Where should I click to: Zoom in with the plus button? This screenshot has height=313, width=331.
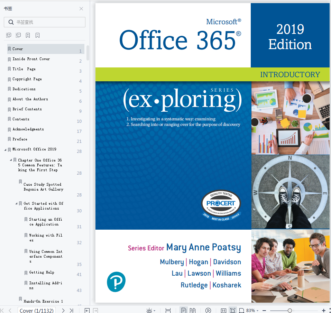click(x=324, y=311)
